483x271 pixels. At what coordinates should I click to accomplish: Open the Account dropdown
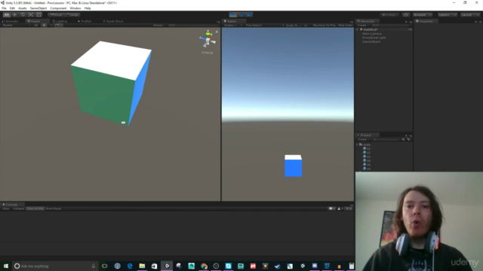(423, 15)
